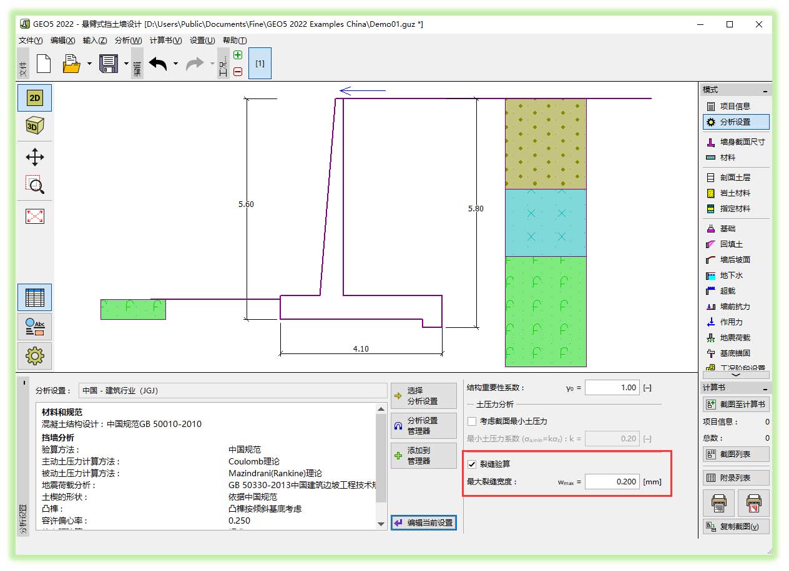Screen dimensions: 789x571
Task: Expand the open file dropdown arrow
Action: pyautogui.click(x=89, y=64)
